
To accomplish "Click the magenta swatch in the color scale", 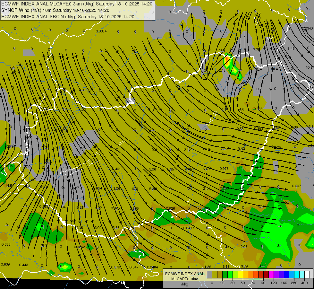I will (271, 275).
